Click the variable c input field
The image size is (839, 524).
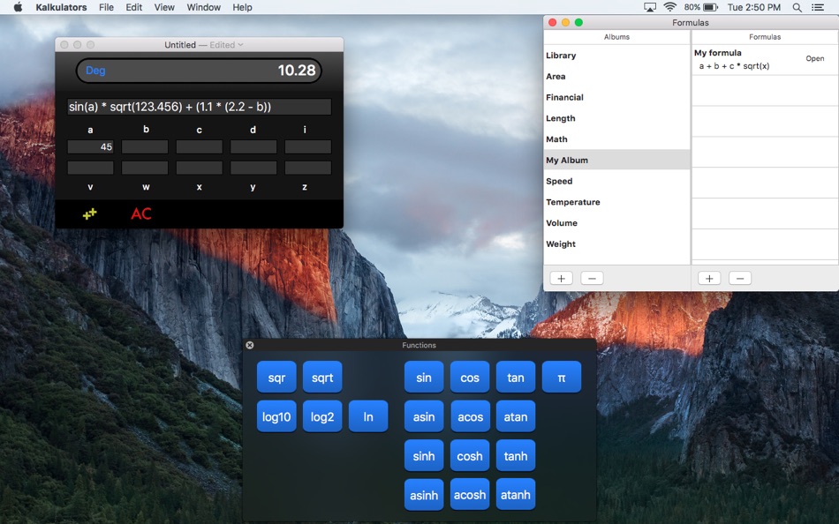199,147
